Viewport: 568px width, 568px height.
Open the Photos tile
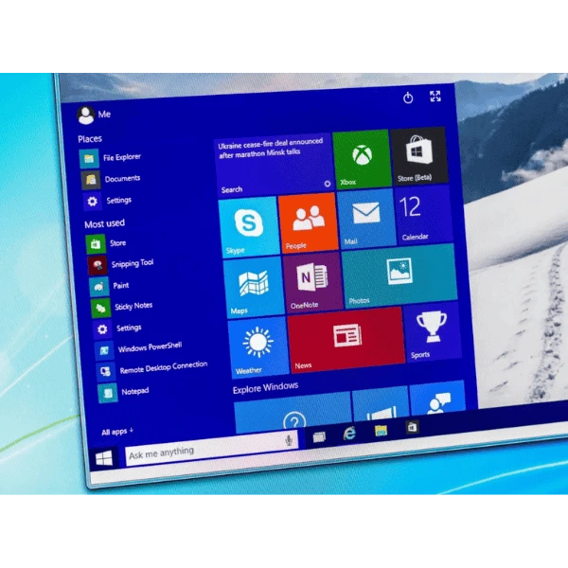click(x=399, y=276)
